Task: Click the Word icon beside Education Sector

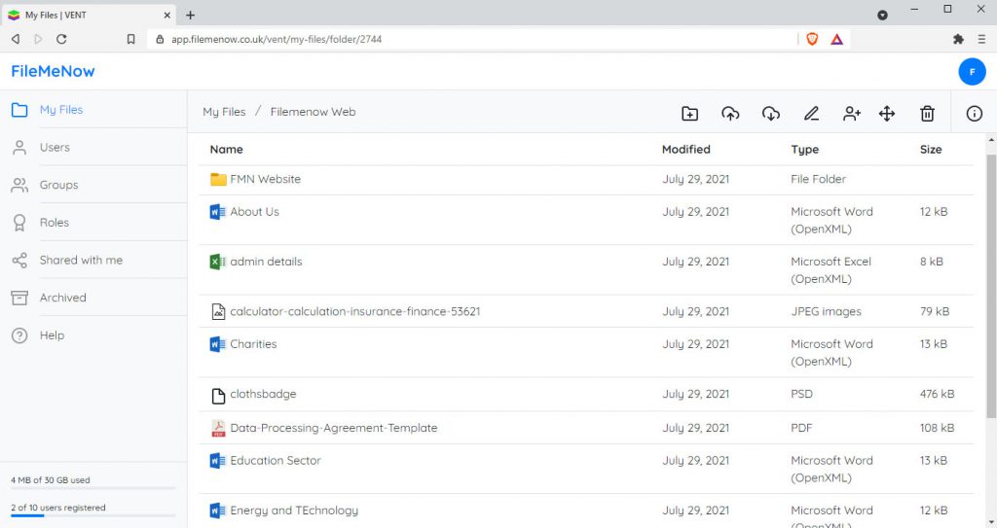Action: click(x=217, y=461)
